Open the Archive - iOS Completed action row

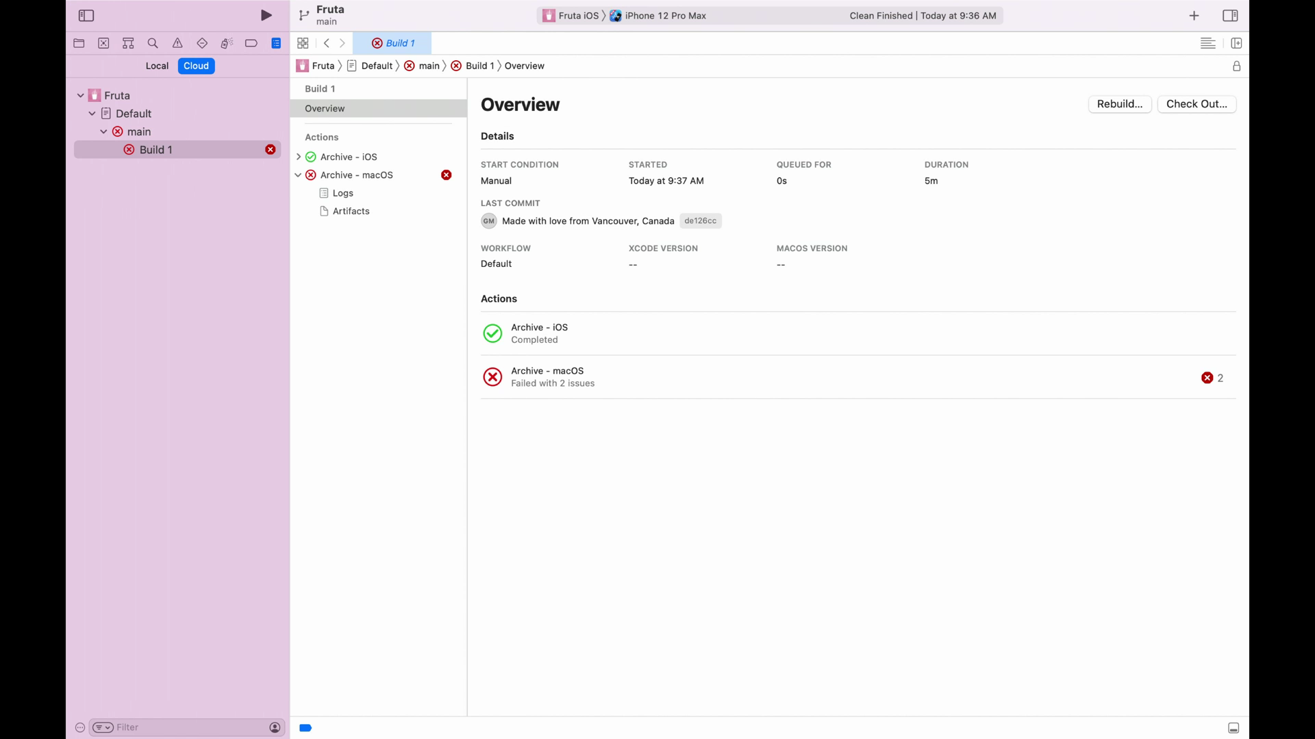pos(858,333)
